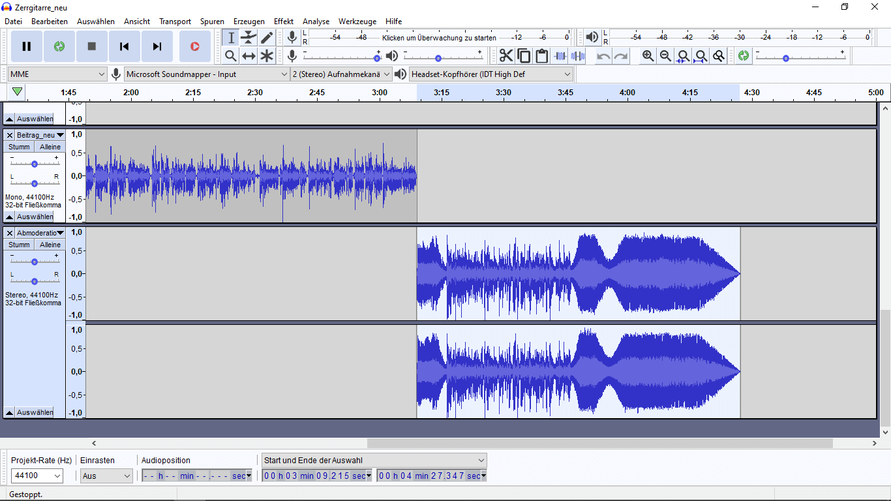Screen dimensions: 891x501
Task: Click the Silence audio selection icon
Action: click(x=577, y=56)
